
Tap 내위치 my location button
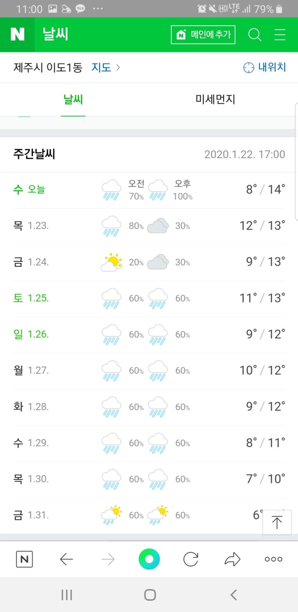tap(264, 67)
